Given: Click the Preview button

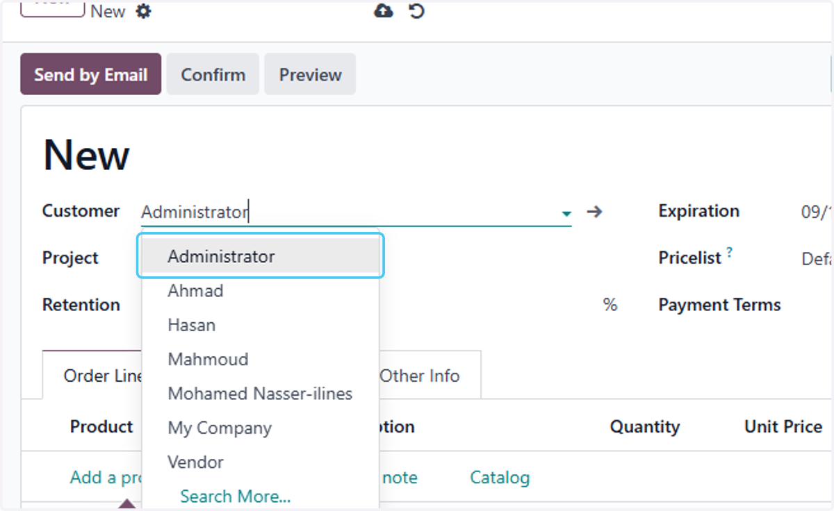Looking at the screenshot, I should [x=310, y=74].
